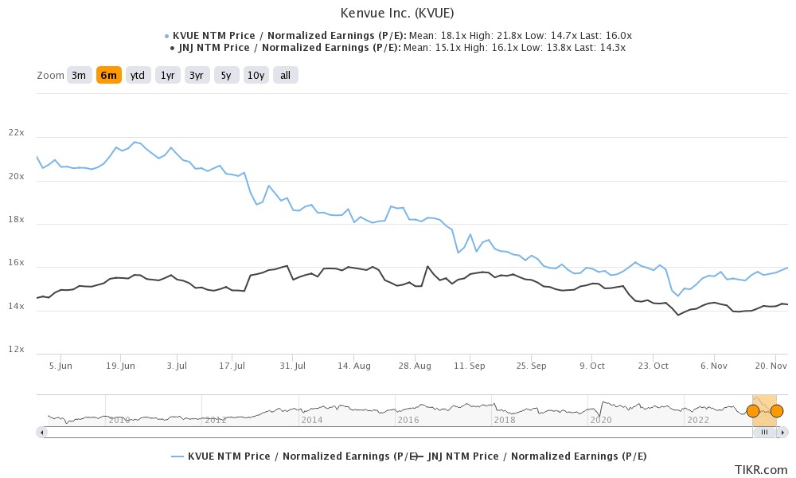
Task: Click the Kenvue Inc. (KVUE) chart title
Action: coord(397,13)
